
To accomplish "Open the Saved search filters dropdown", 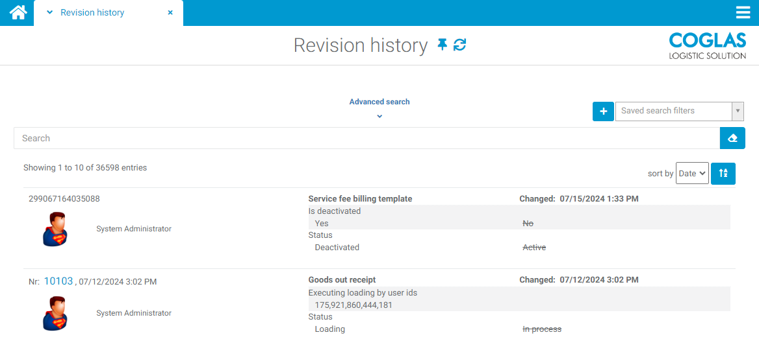I will pyautogui.click(x=679, y=111).
